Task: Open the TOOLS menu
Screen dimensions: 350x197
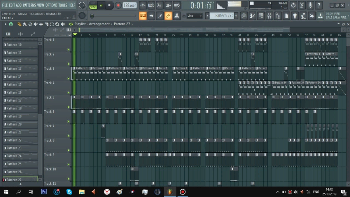Action: point(63,5)
